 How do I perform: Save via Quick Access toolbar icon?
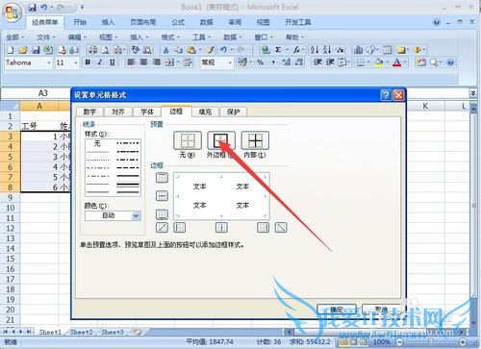[x=33, y=8]
